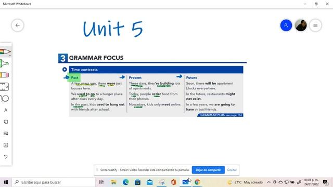Viewport: 333px width, 187px height.
Task: Click the Future column heading
Action: click(x=191, y=77)
